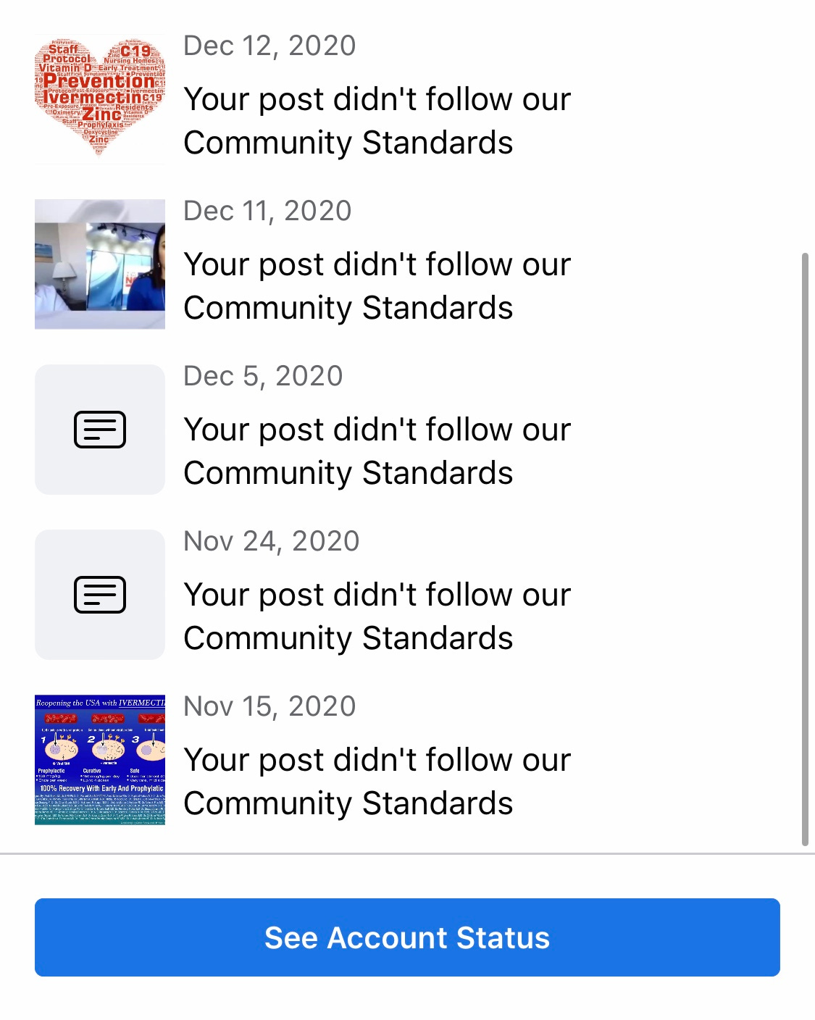
Task: Open the news video post thumbnail
Action: click(100, 264)
